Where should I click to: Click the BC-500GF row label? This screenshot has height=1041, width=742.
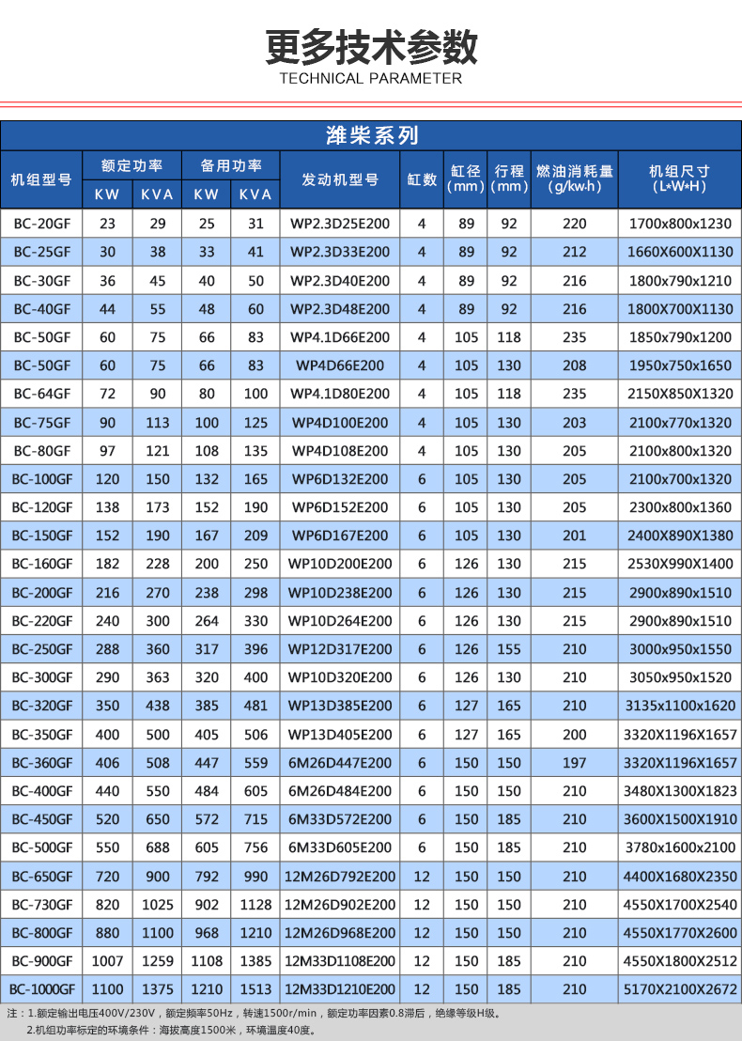coord(41,847)
